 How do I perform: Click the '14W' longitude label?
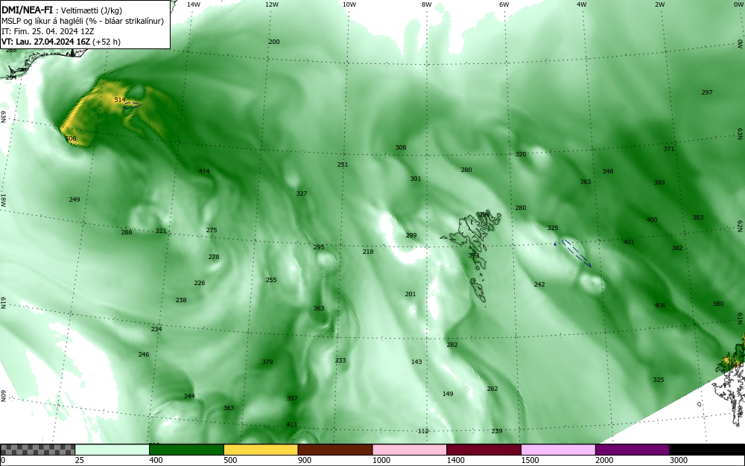(194, 4)
